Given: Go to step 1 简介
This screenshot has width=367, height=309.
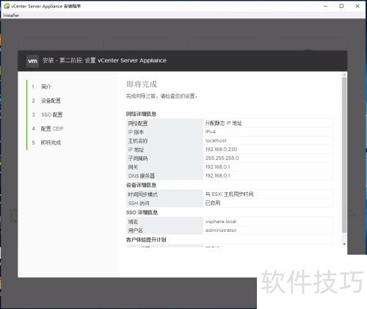Looking at the screenshot, I should 46,87.
